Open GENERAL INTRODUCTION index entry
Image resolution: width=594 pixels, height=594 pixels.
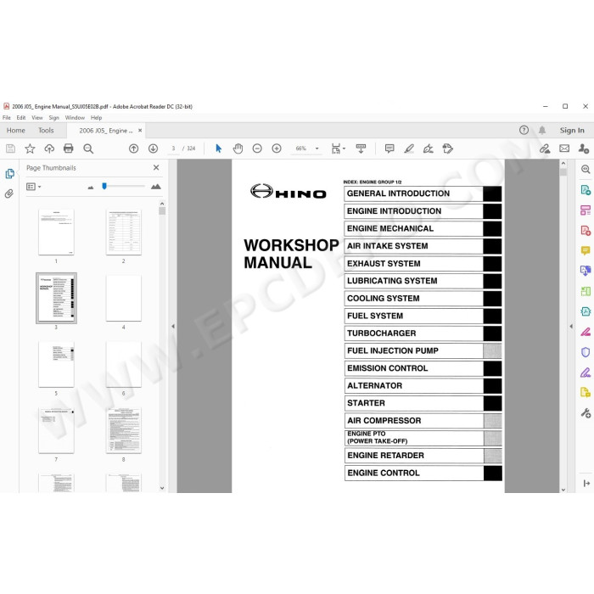pos(423,193)
